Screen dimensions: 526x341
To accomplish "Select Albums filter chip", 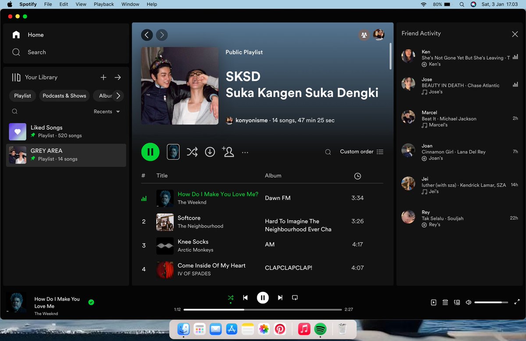I will [x=103, y=96].
